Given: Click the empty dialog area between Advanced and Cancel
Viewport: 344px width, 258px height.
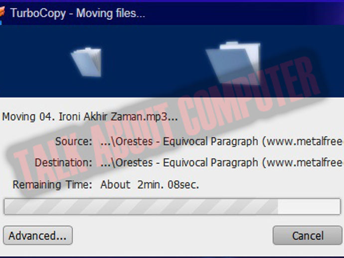Looking at the screenshot, I should (172, 236).
